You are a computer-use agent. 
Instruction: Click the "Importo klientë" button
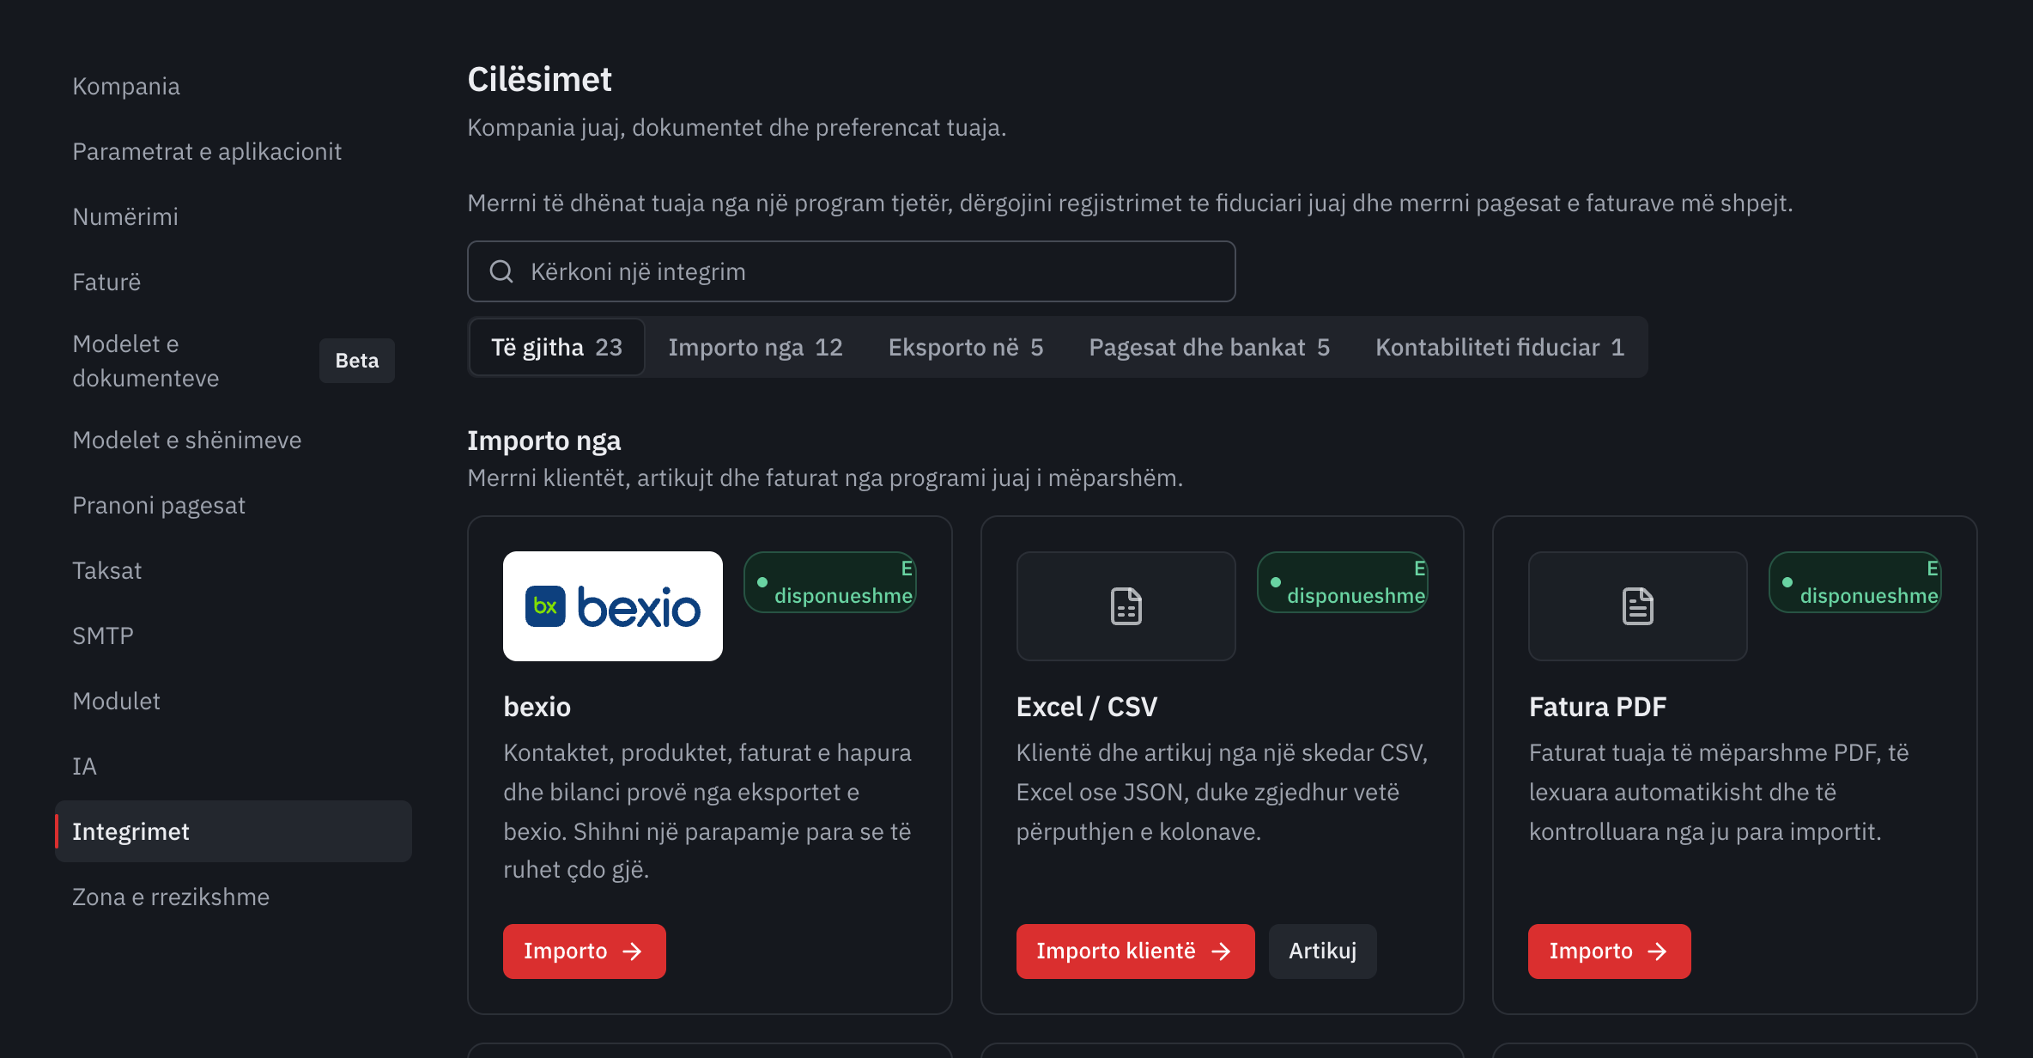point(1135,951)
